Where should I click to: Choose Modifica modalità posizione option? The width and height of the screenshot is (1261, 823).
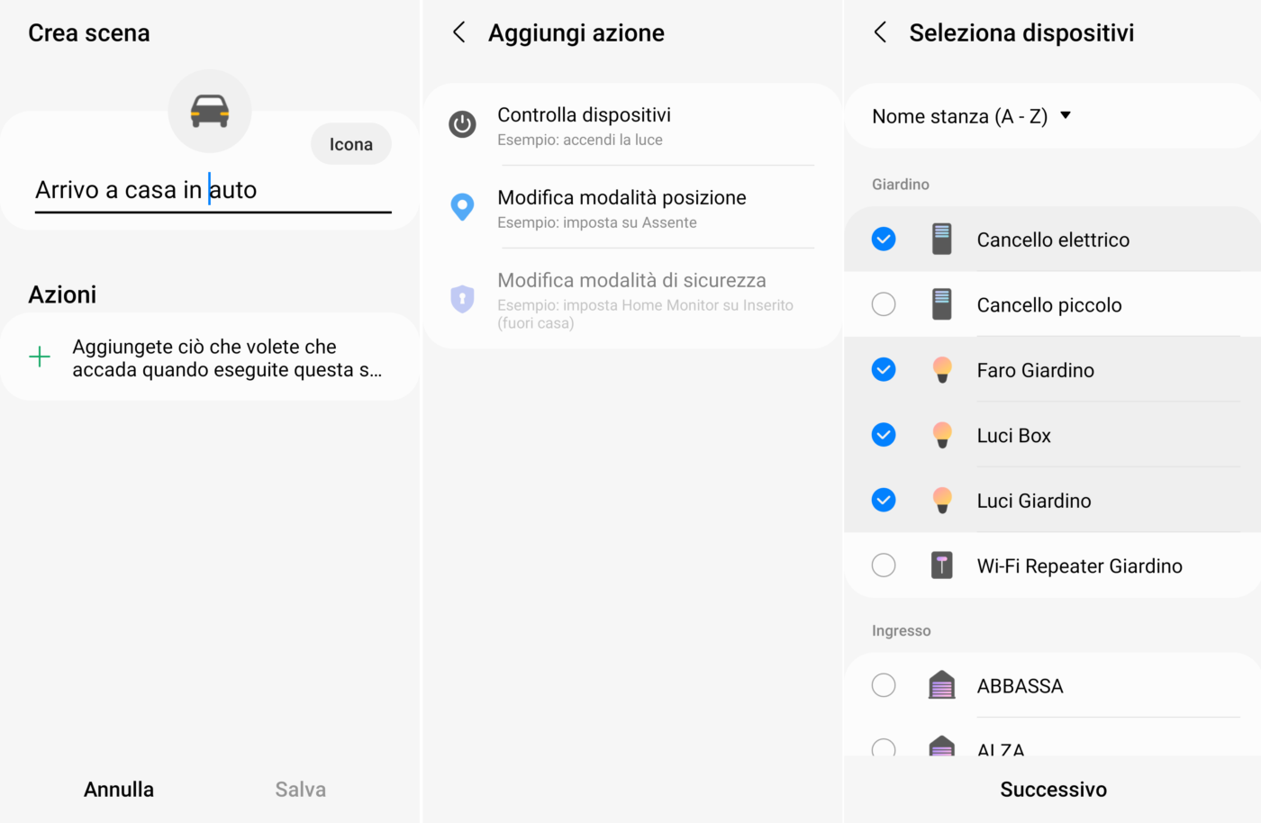coord(621,208)
